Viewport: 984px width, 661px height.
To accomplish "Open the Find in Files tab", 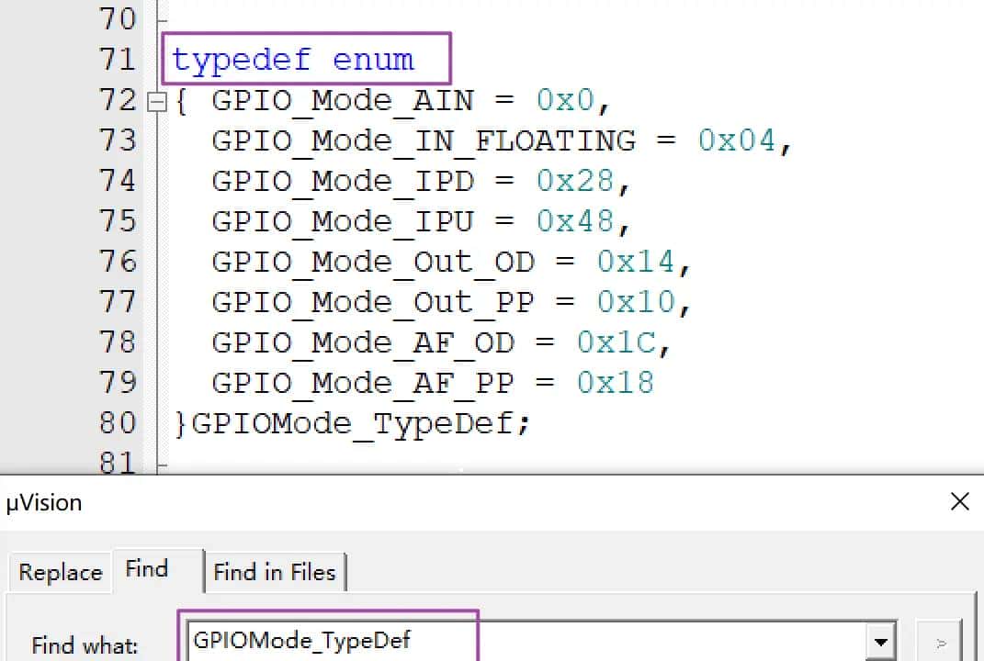I will tap(275, 572).
